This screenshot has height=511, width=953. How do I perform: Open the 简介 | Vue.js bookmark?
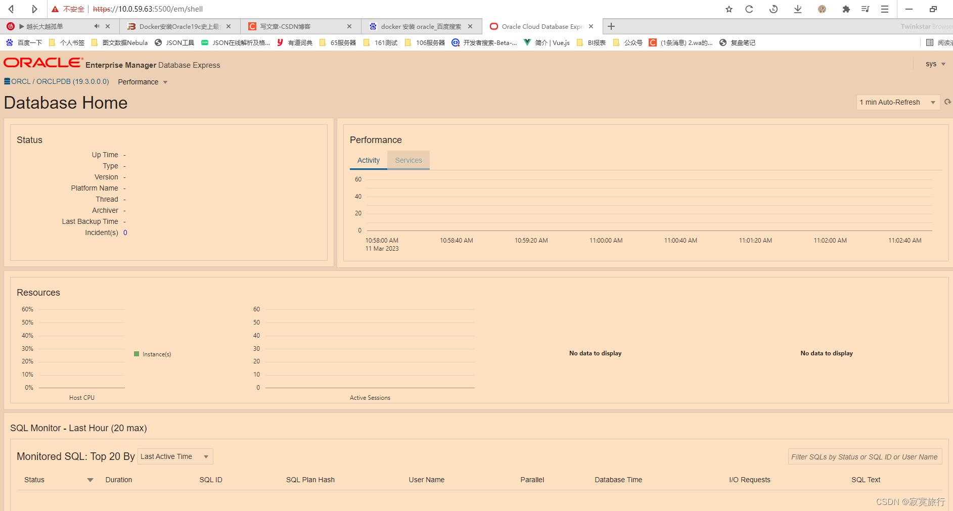547,42
